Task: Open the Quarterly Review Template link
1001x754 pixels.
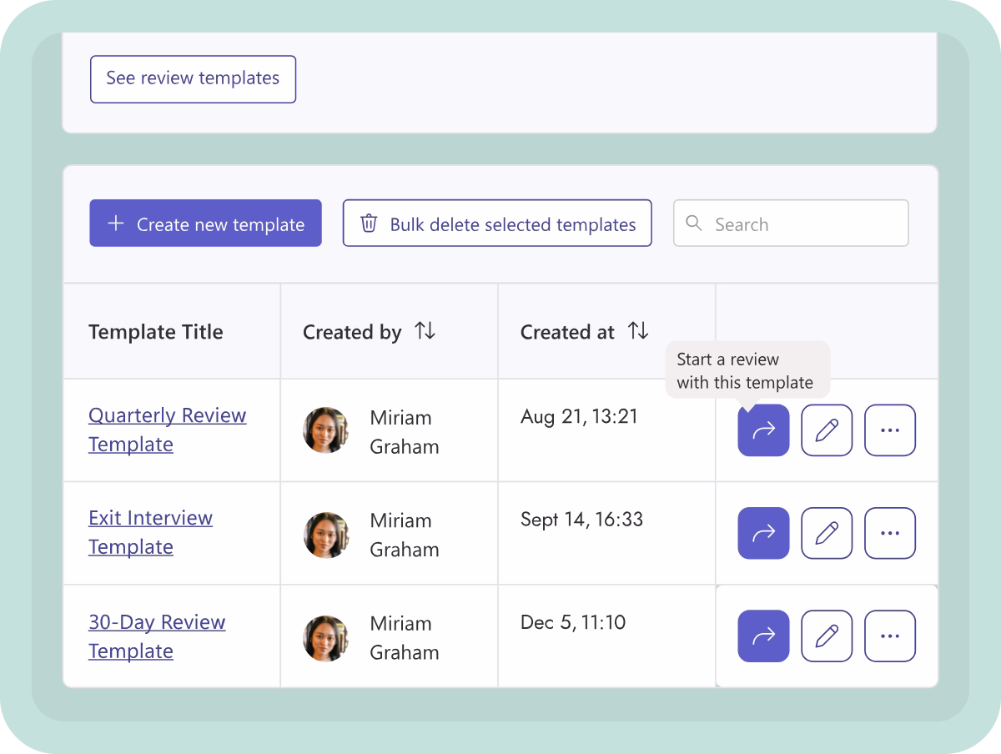Action: click(167, 430)
